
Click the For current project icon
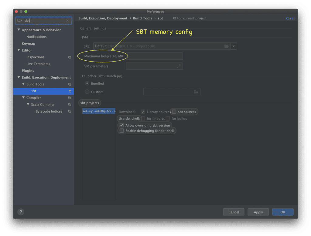pyautogui.click(x=174, y=18)
